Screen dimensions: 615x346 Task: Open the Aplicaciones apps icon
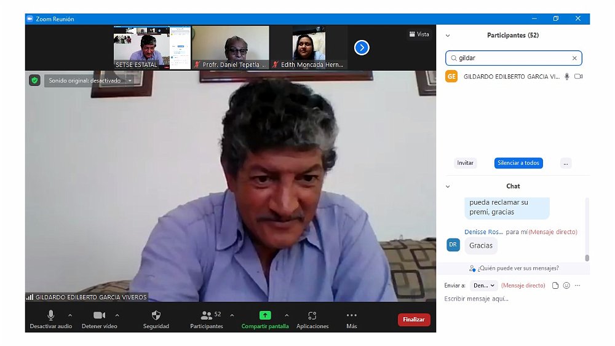tap(312, 315)
